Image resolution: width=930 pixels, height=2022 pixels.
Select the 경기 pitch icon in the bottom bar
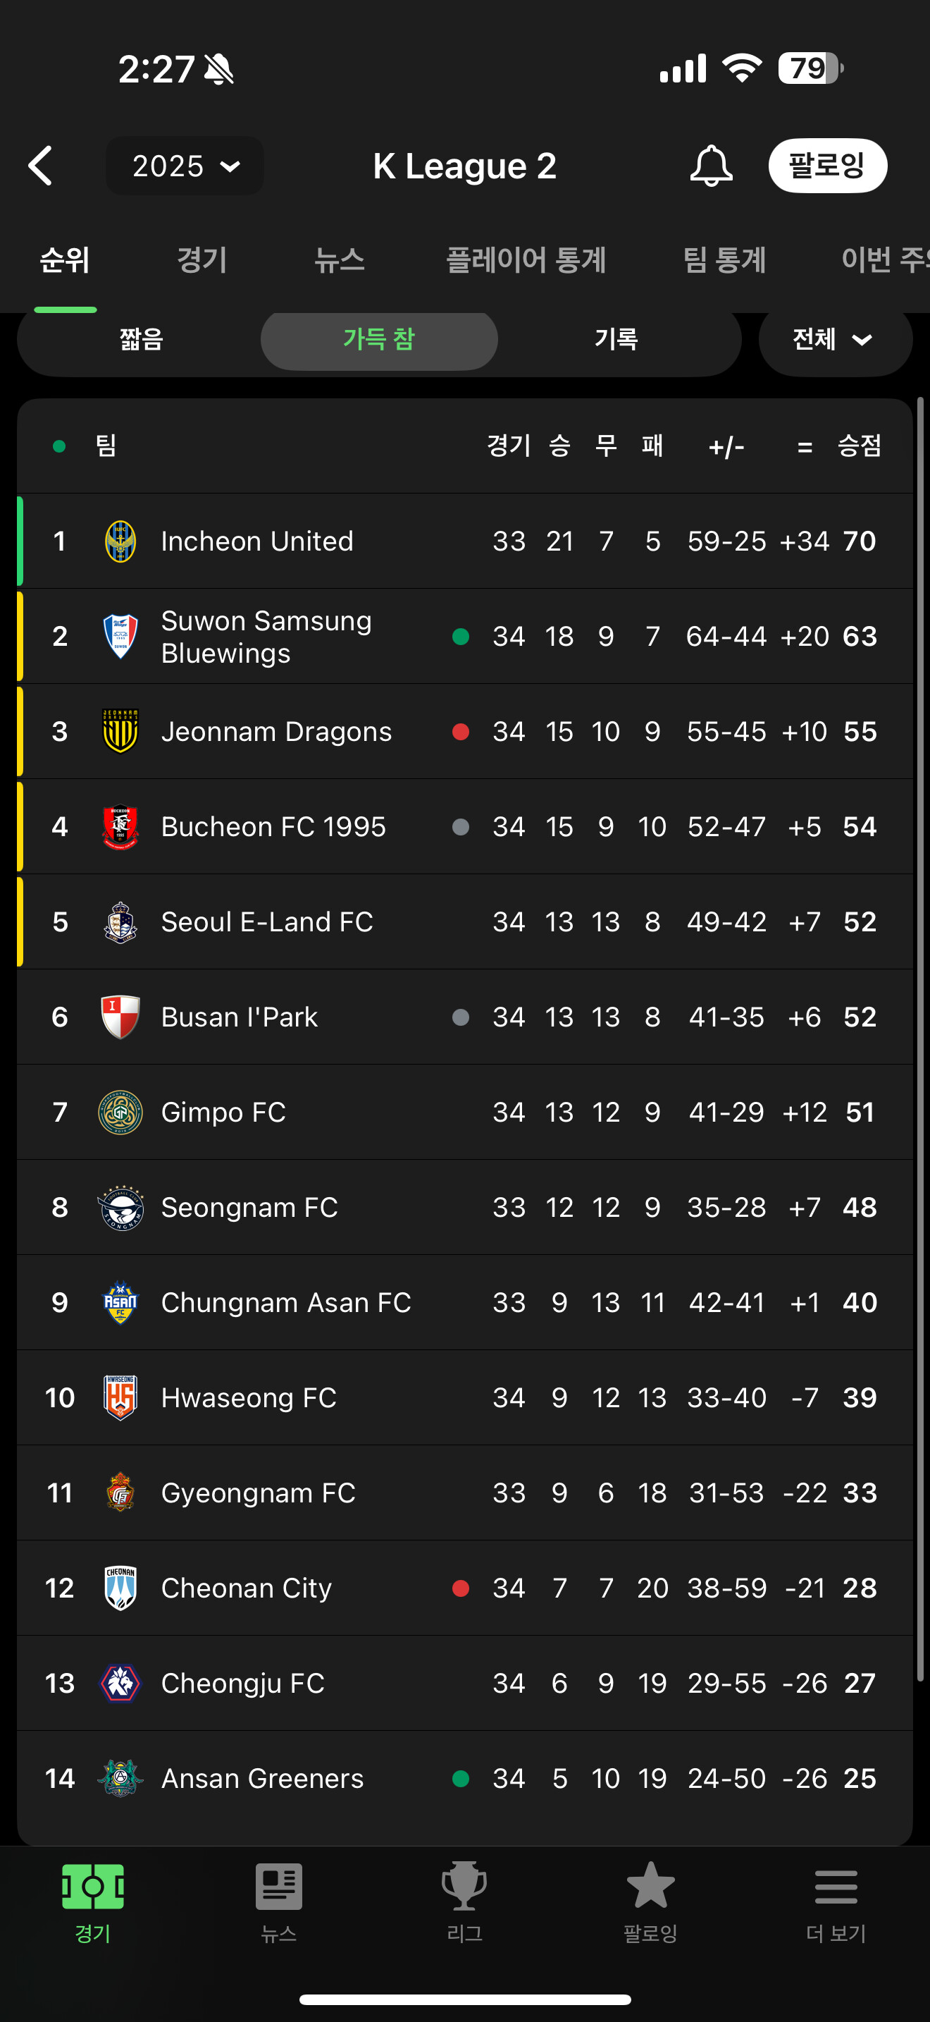(92, 1887)
